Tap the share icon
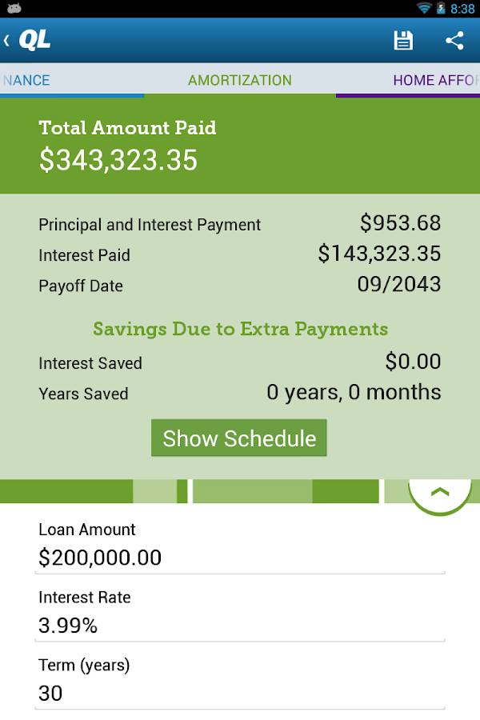480x720 pixels. tap(454, 41)
